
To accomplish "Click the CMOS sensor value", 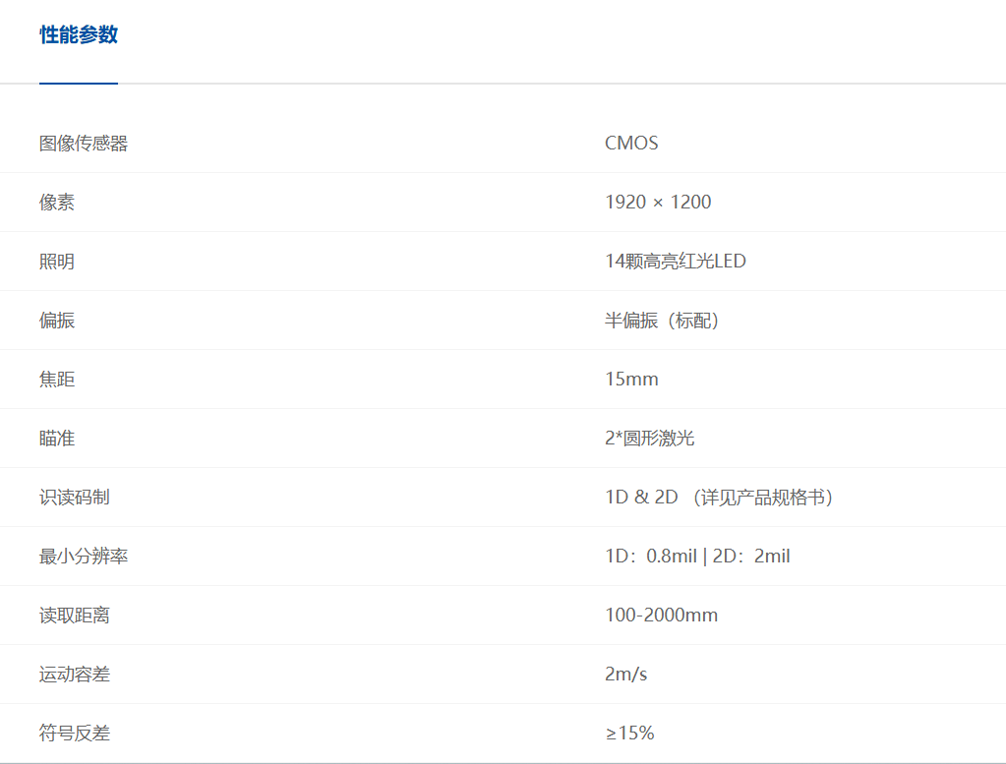I will click(631, 144).
